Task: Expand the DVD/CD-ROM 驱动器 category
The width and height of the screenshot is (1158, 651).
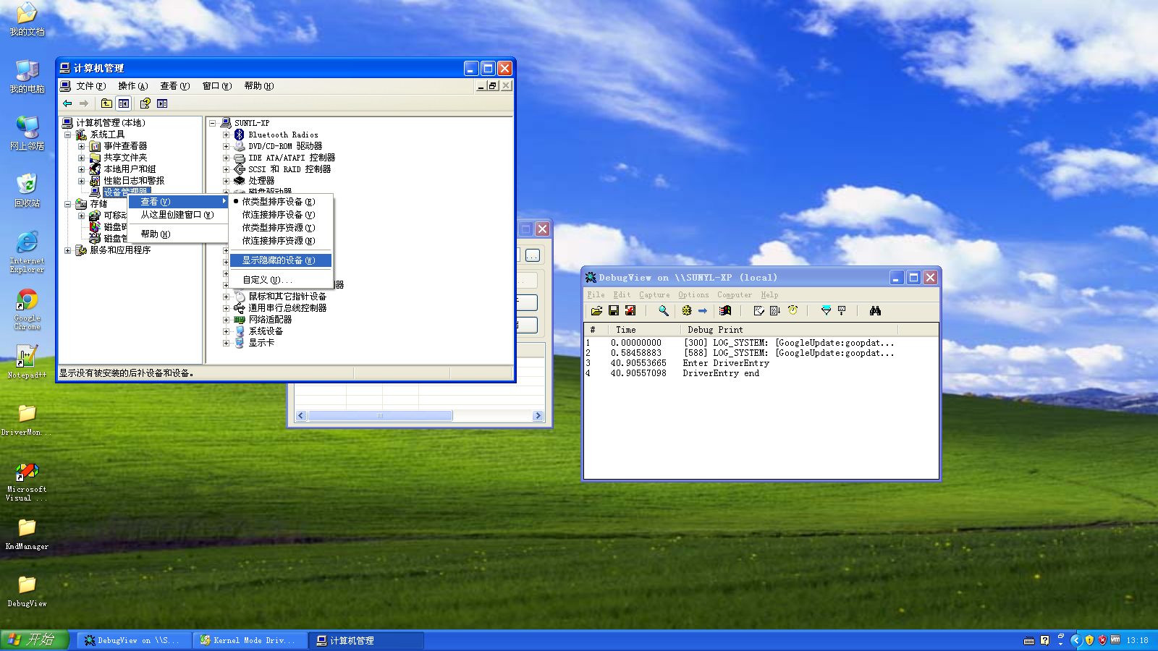Action: tap(226, 146)
